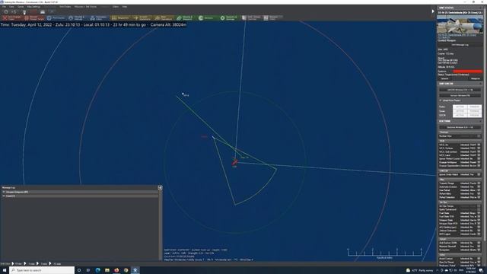
Task: Select the red missile unit on map
Action: coord(235,162)
